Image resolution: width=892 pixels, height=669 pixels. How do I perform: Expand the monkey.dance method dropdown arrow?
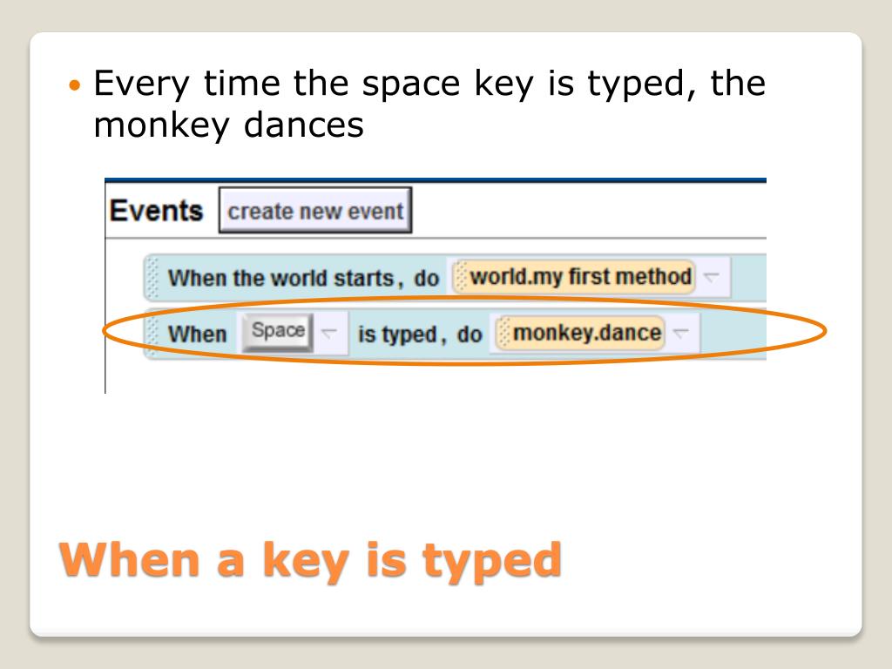(680, 332)
